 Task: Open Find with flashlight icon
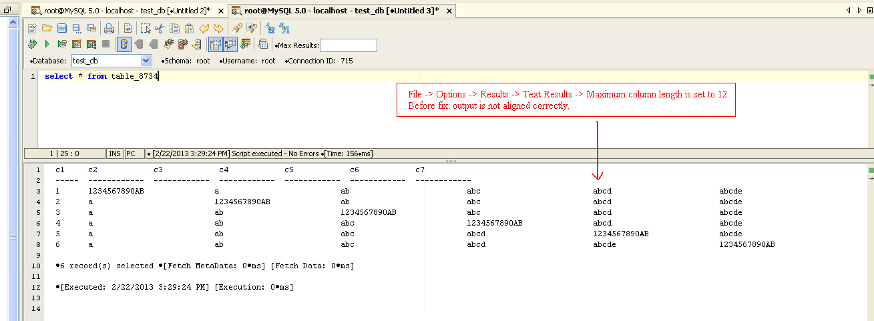(236, 28)
